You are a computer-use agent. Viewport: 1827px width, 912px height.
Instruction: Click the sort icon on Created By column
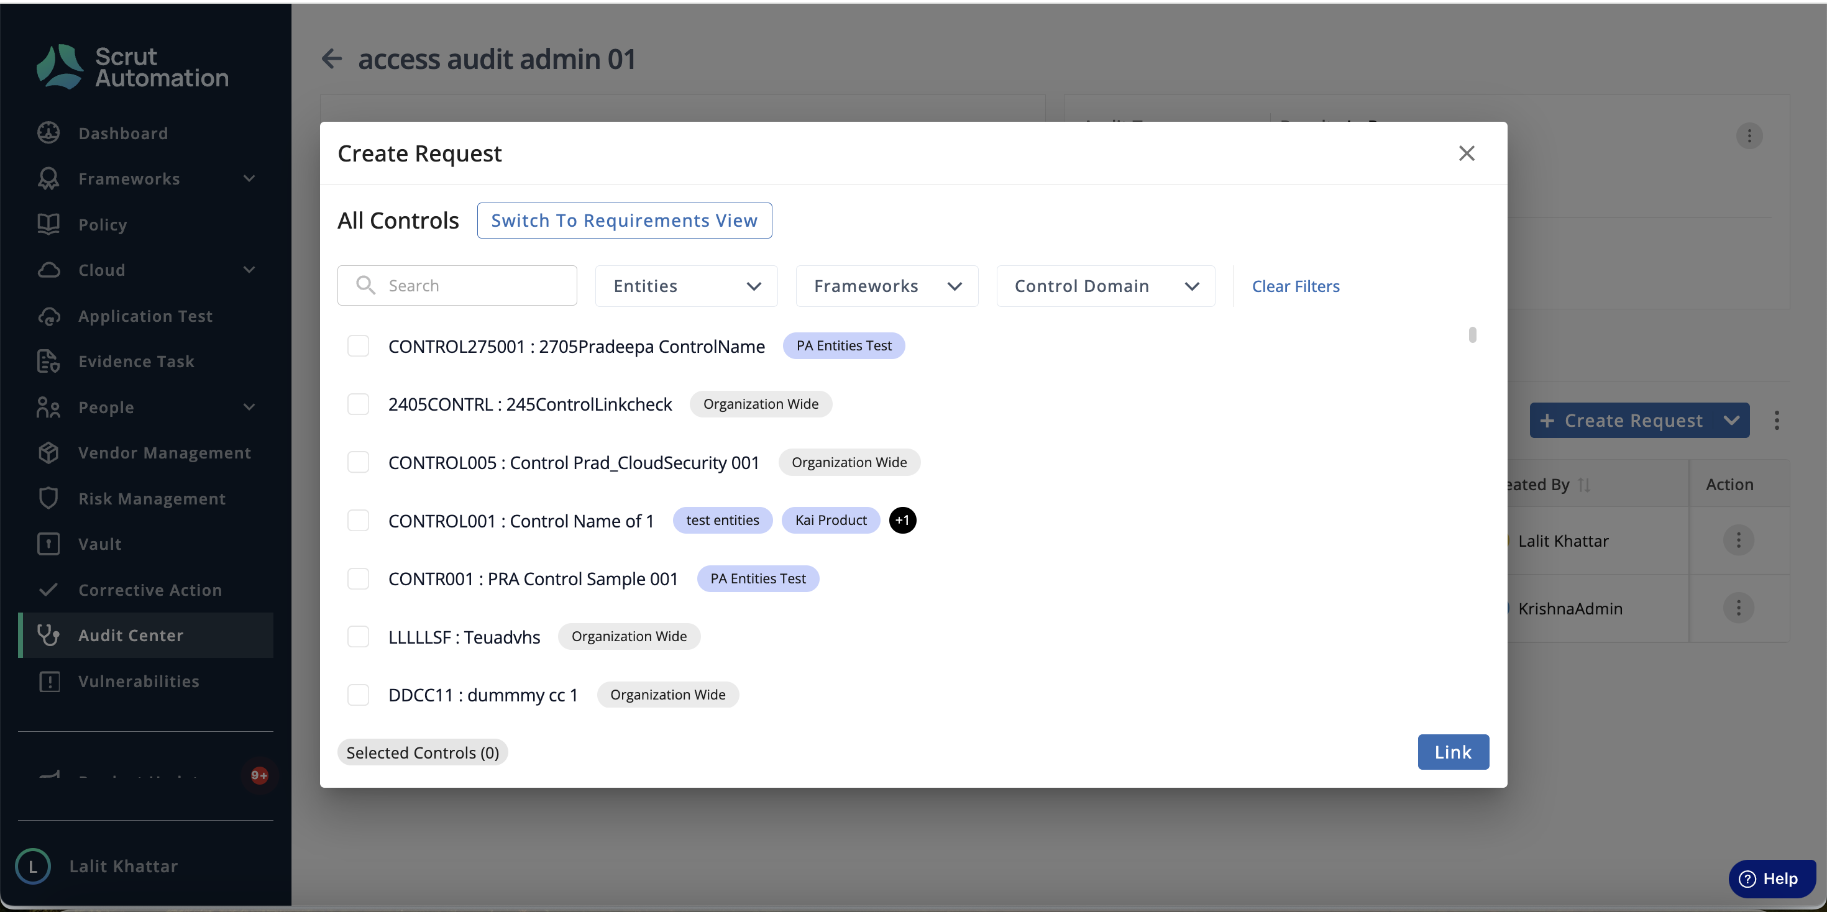pos(1585,485)
